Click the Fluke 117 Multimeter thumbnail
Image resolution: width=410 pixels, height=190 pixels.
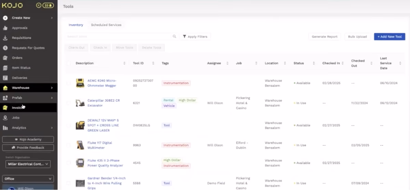pos(80,145)
